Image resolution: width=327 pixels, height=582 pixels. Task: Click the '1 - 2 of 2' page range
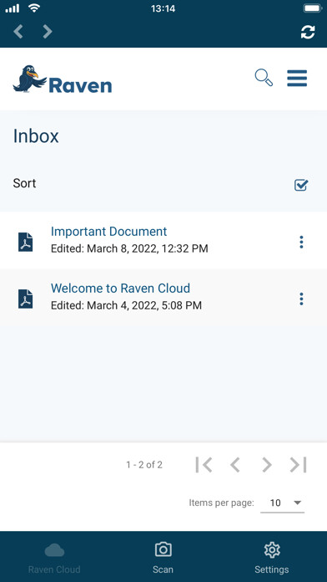(x=144, y=465)
